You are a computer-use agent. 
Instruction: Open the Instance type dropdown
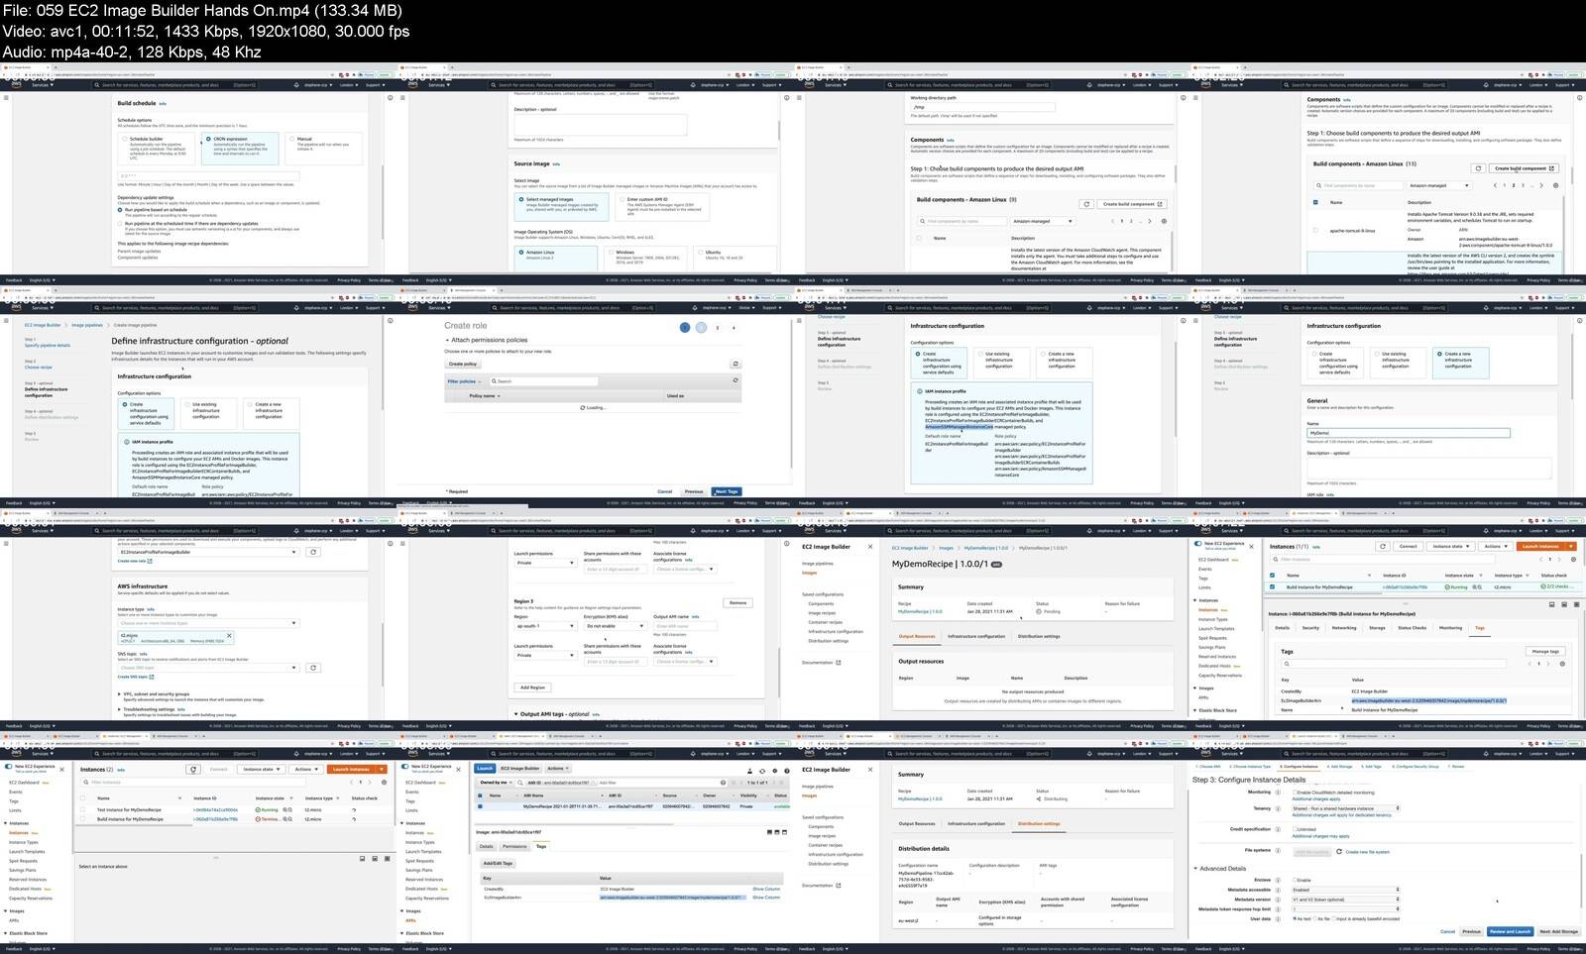(207, 623)
